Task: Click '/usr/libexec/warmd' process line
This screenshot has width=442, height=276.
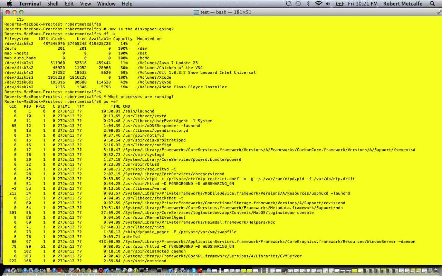Action: 144,188
